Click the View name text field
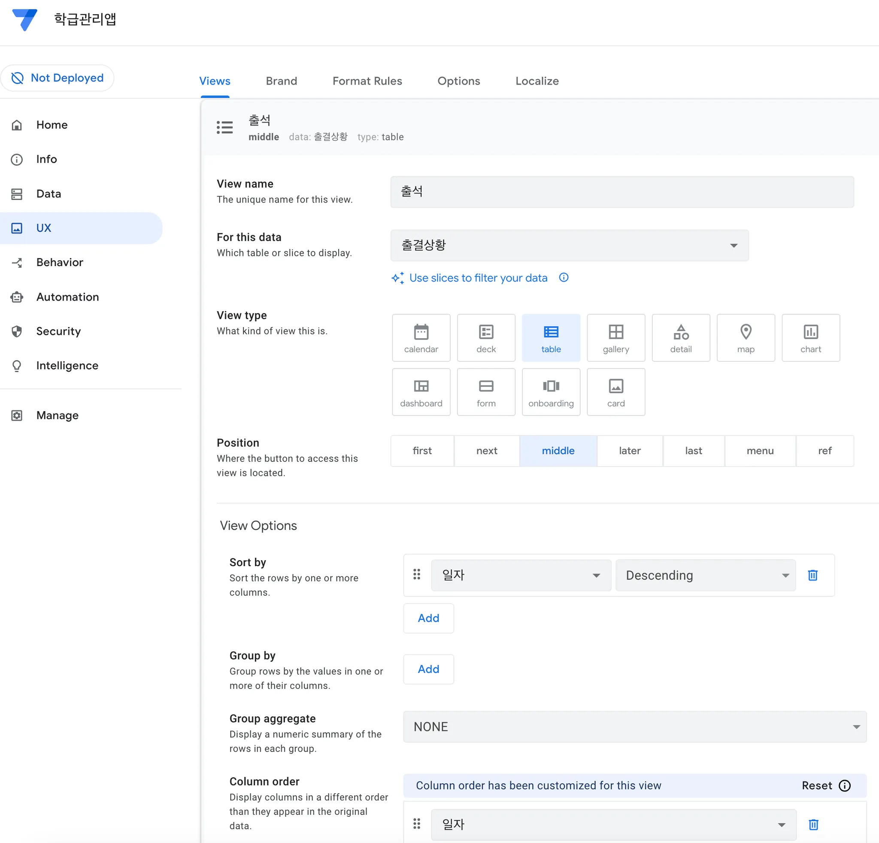The image size is (879, 843). [x=621, y=192]
